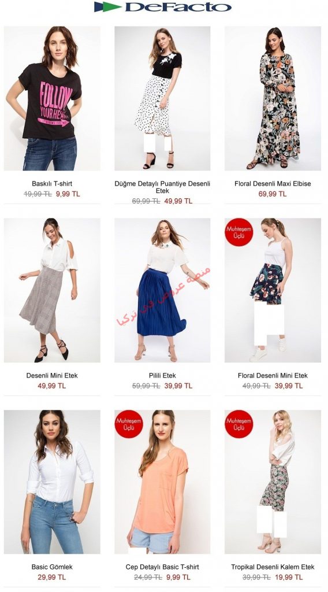This screenshot has height=592, width=328.
Task: Open the Düğme Detaylı Puantiye Desenli Etek link
Action: point(162,187)
